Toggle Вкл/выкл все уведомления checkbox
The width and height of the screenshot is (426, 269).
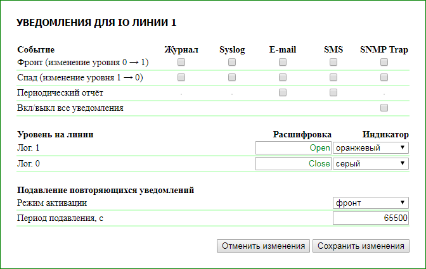(x=384, y=108)
